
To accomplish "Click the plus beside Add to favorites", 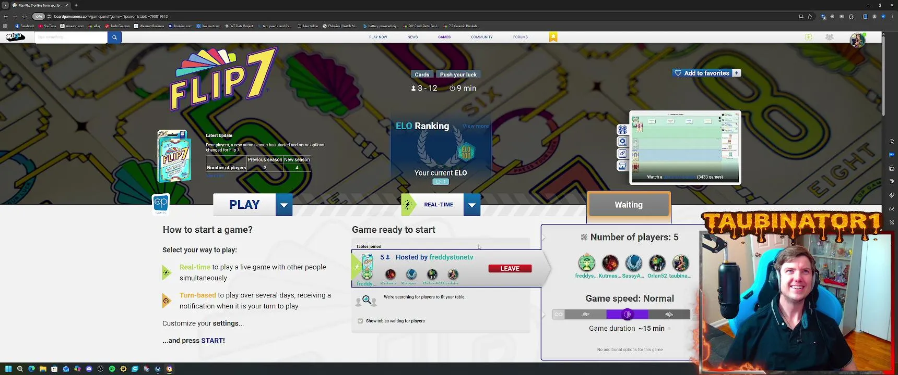I will tap(736, 73).
